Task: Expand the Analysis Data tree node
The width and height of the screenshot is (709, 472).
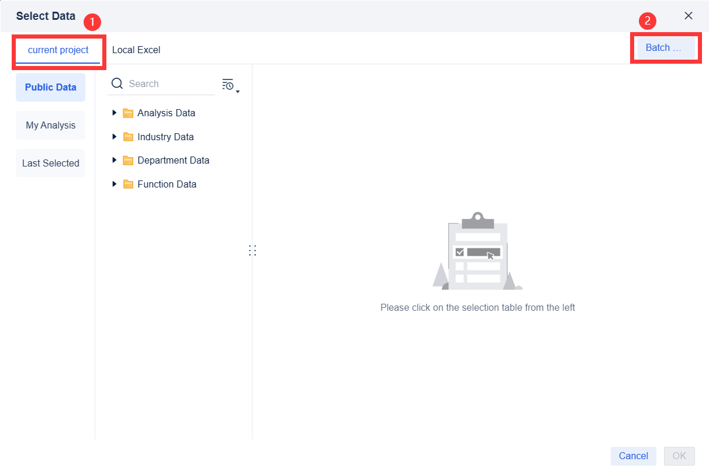Action: click(x=115, y=113)
